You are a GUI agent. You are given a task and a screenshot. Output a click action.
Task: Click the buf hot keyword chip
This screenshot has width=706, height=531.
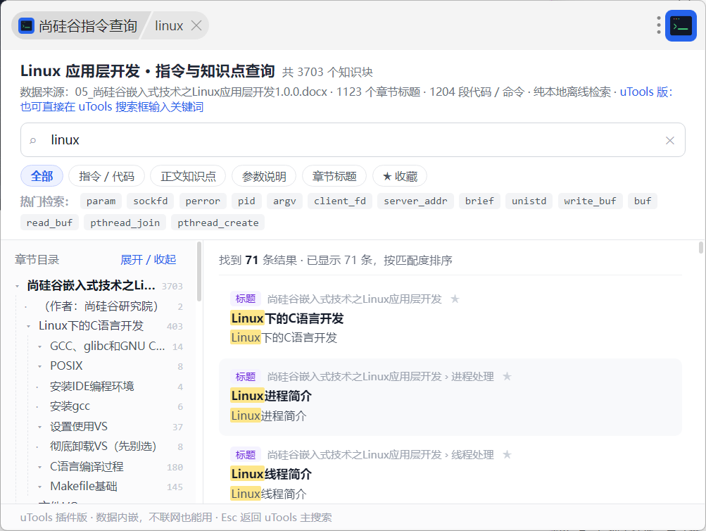[643, 201]
